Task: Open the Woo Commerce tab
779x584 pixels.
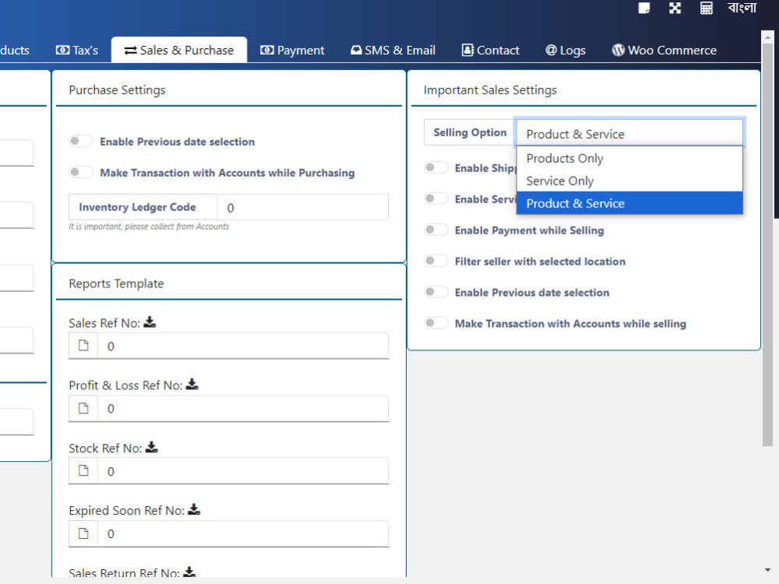Action: coord(664,50)
